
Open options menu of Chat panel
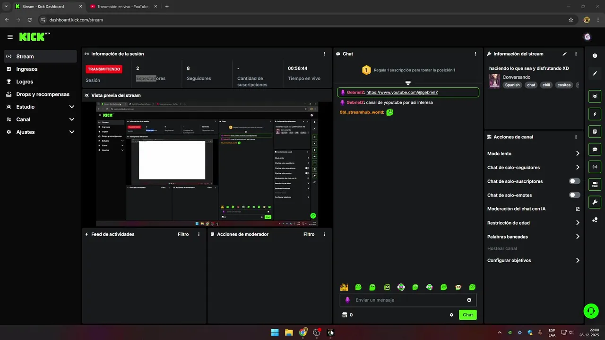click(x=475, y=54)
